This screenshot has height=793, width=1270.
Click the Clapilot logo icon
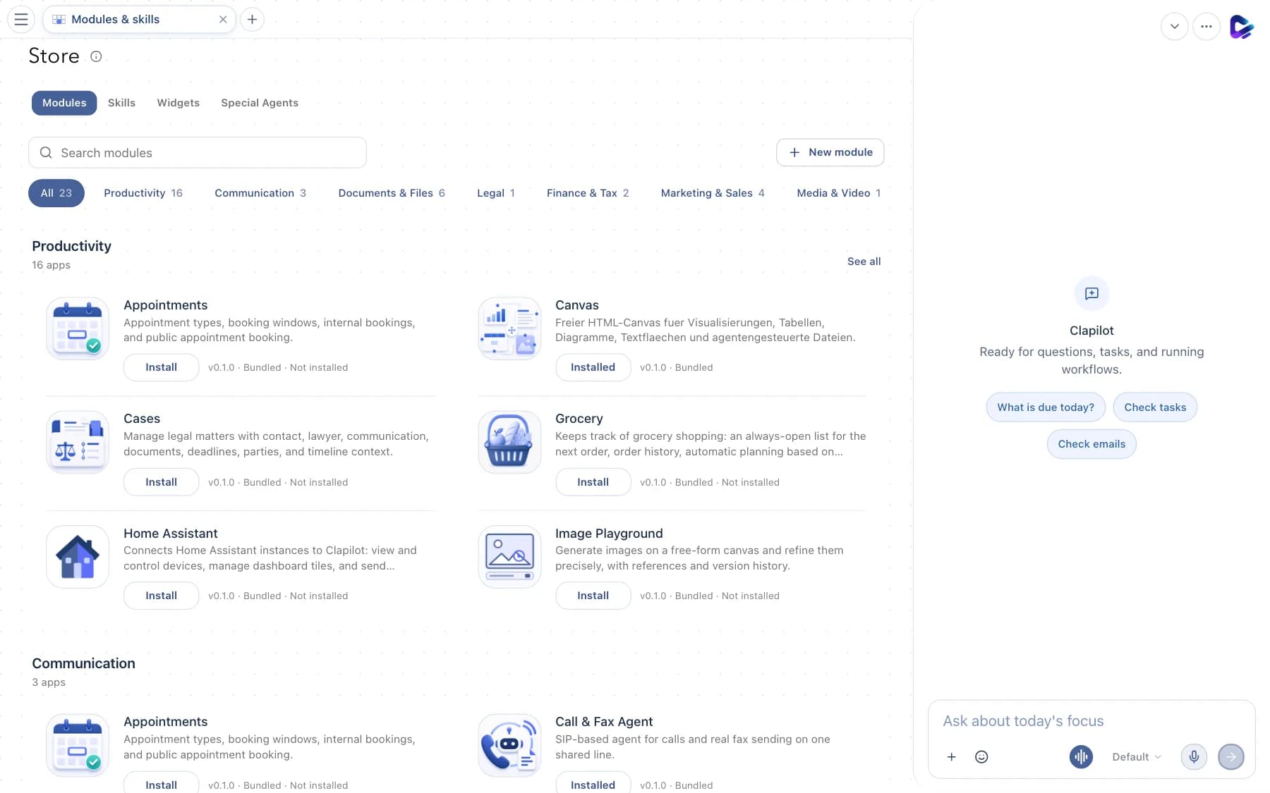point(1241,26)
